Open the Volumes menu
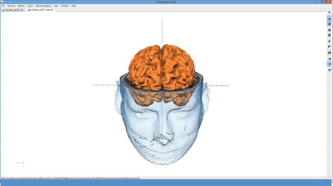This screenshot has height=186, width=333. pos(11,6)
